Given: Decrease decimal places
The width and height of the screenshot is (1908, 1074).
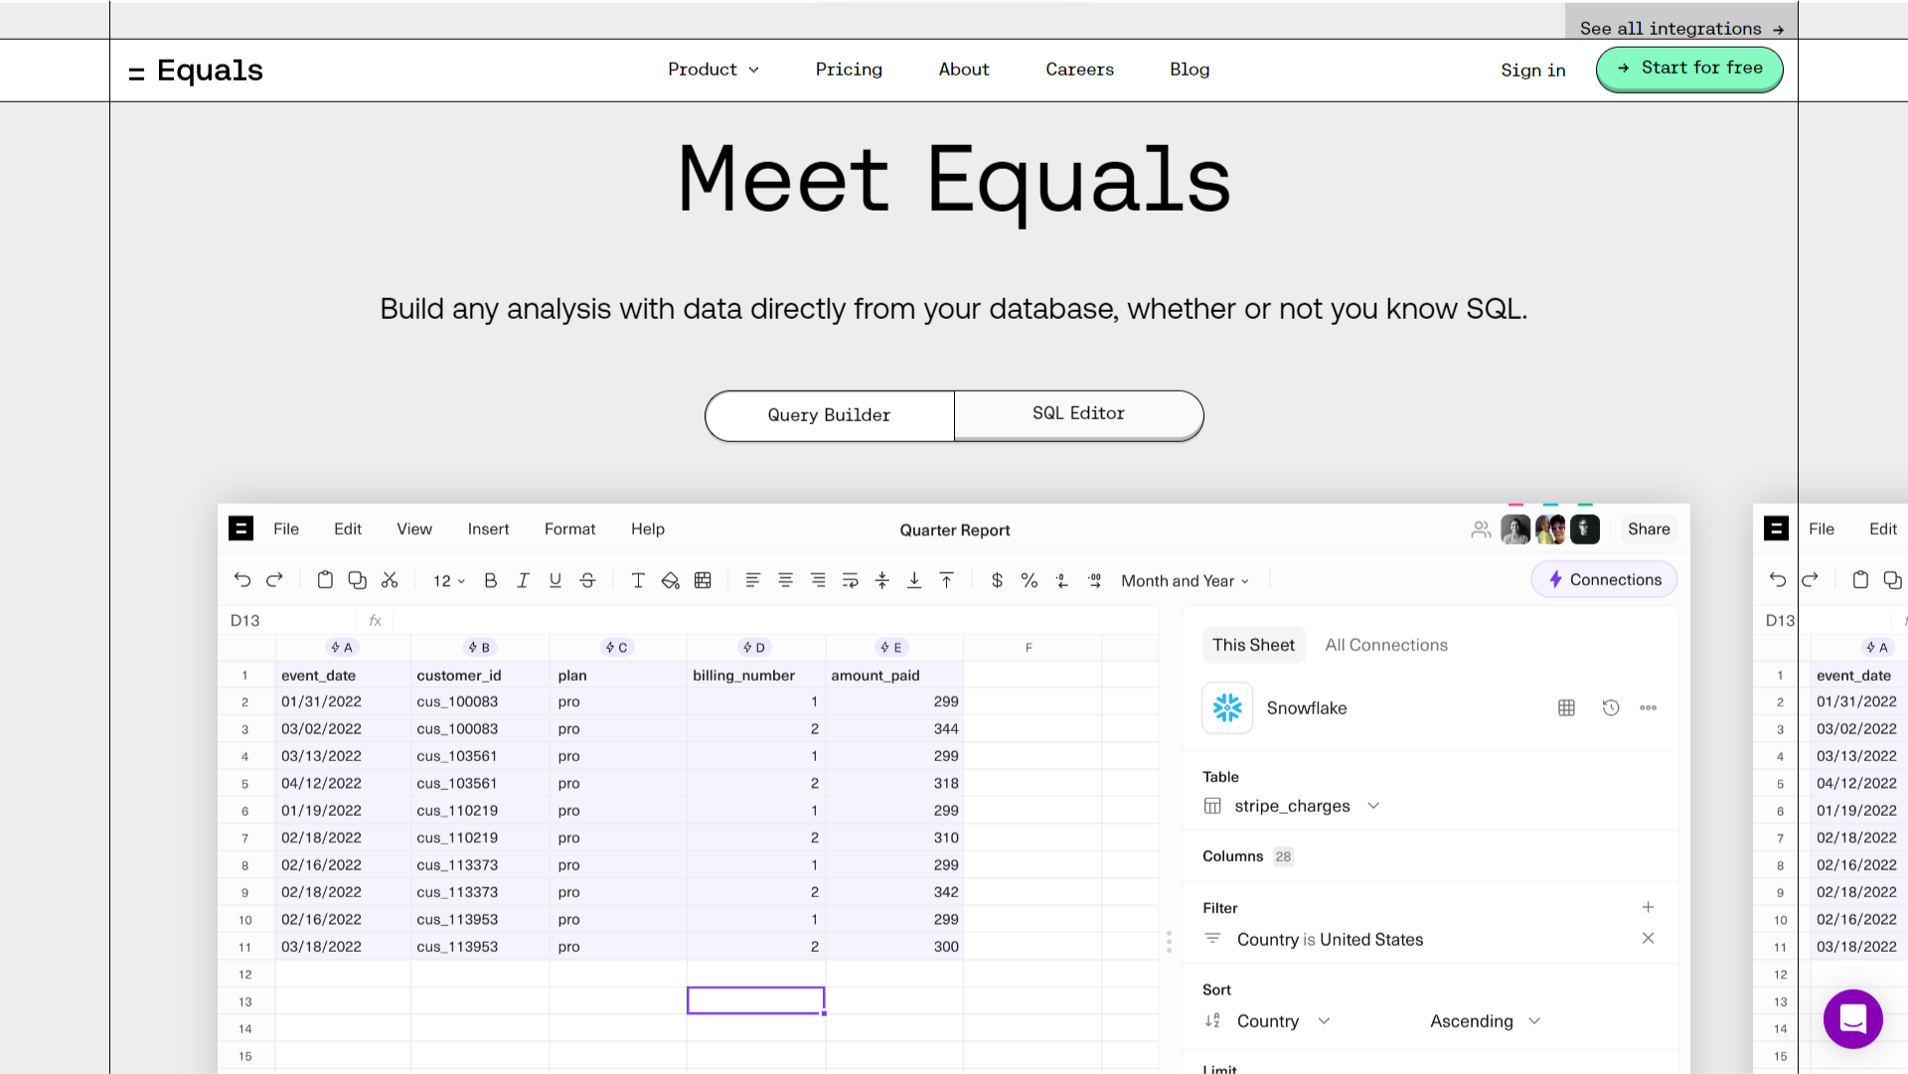Looking at the screenshot, I should coord(1062,580).
